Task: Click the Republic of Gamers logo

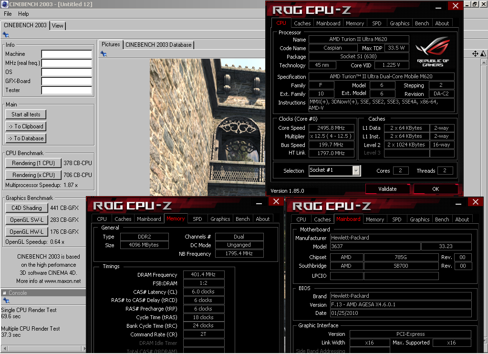Action: tap(433, 52)
